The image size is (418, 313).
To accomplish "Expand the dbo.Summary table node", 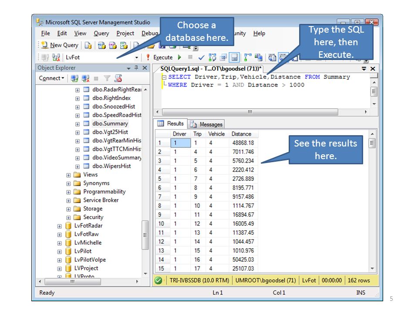I will tap(78, 124).
